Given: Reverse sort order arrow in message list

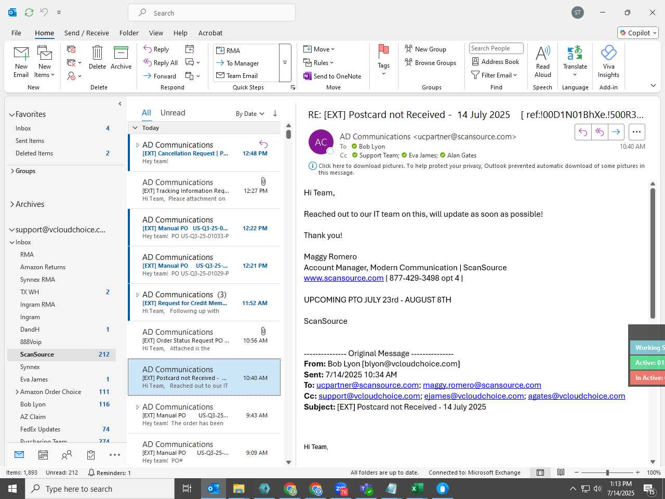Looking at the screenshot, I should pos(275,113).
